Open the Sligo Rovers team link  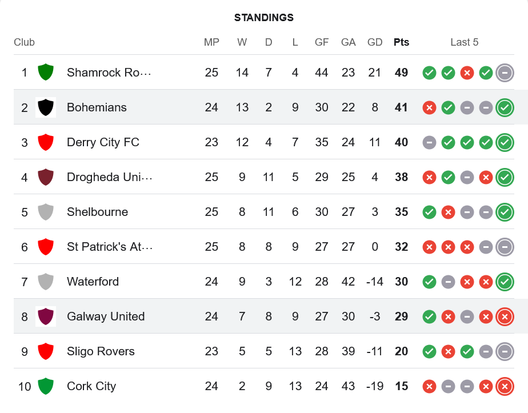101,351
